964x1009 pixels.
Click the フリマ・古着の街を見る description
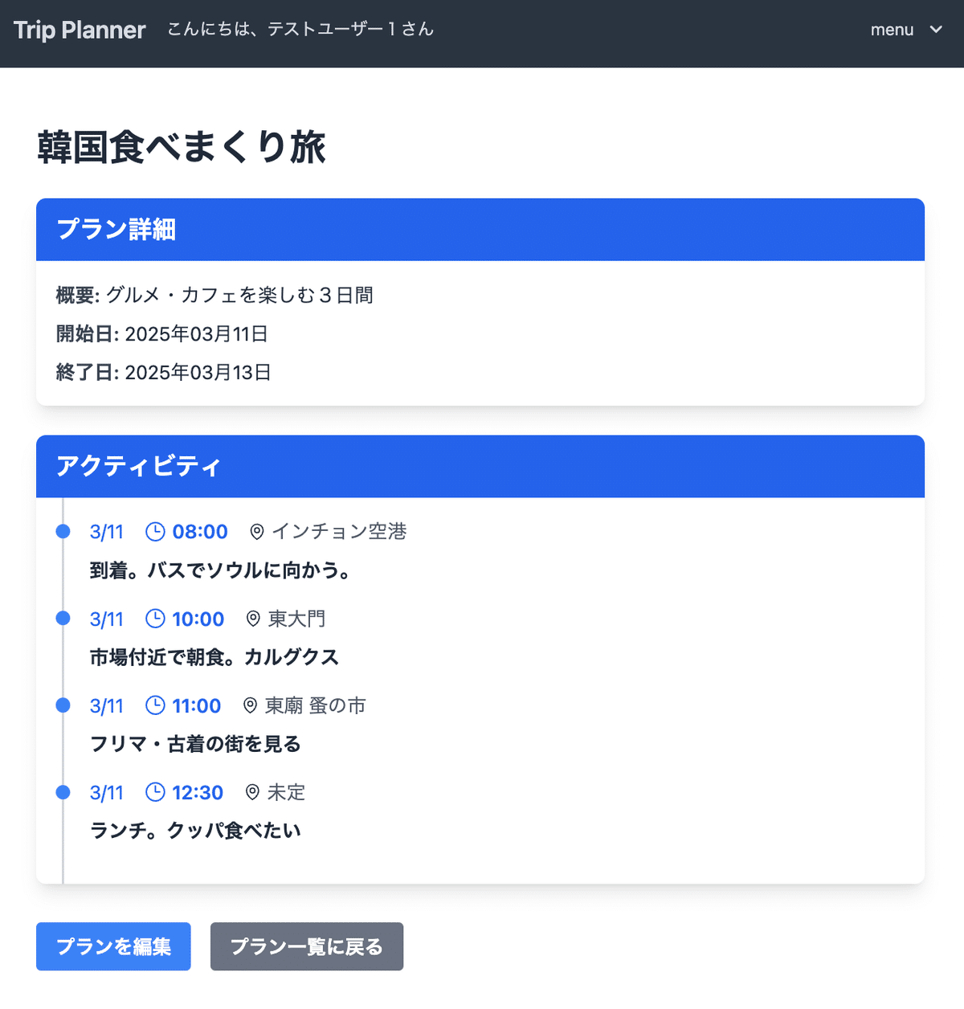pyautogui.click(x=195, y=744)
